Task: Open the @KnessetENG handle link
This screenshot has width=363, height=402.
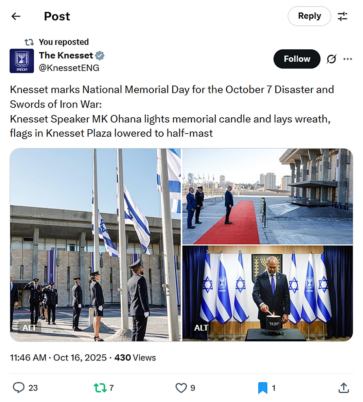Action: click(69, 68)
